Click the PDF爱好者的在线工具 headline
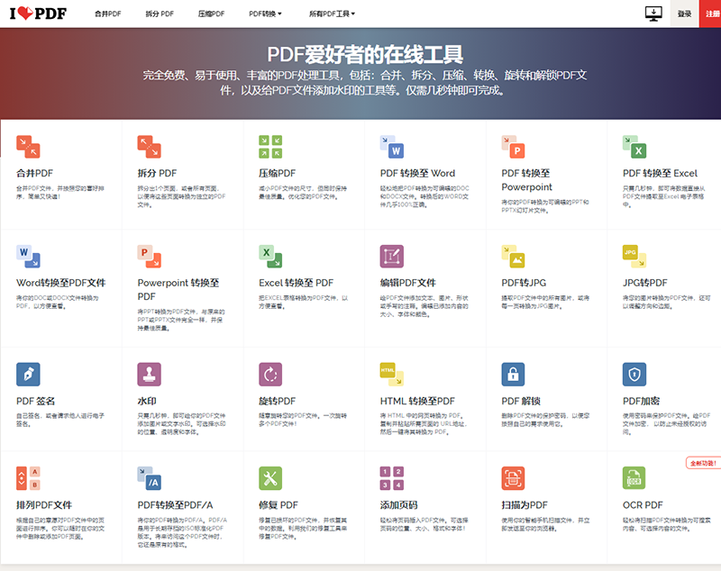Image resolution: width=721 pixels, height=571 pixels. 365,55
